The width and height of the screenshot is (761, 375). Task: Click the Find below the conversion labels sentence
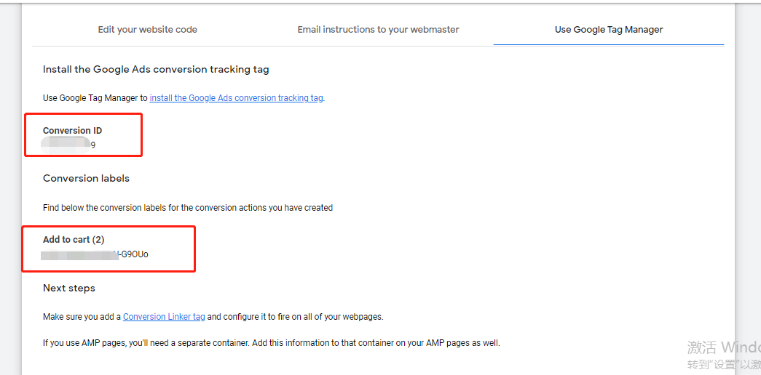[x=188, y=208]
